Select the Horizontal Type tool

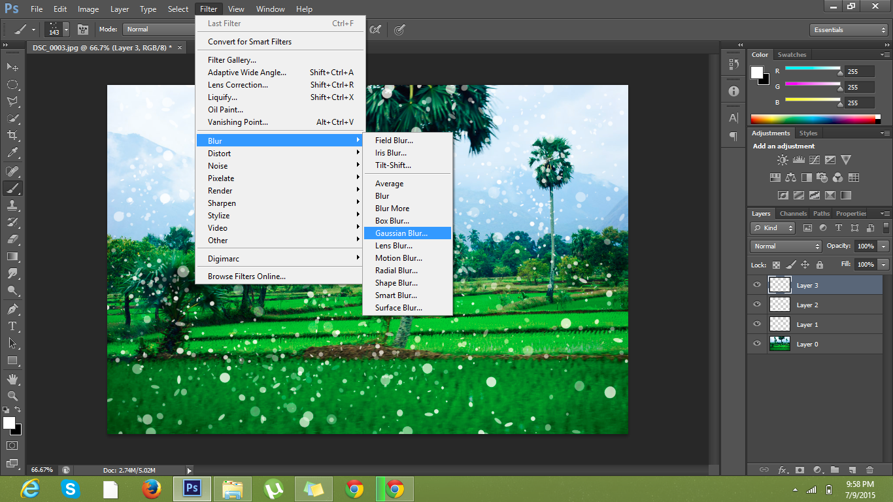tap(12, 326)
